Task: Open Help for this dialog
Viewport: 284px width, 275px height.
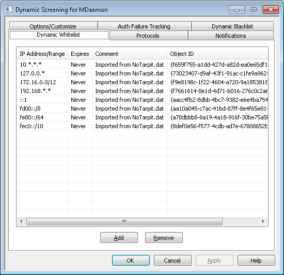Action: point(256,261)
